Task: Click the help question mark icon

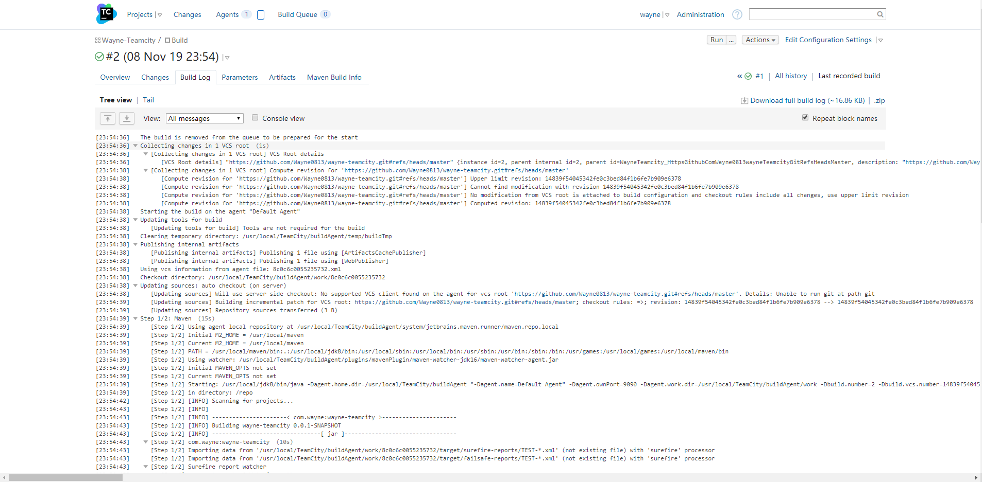Action: [737, 14]
